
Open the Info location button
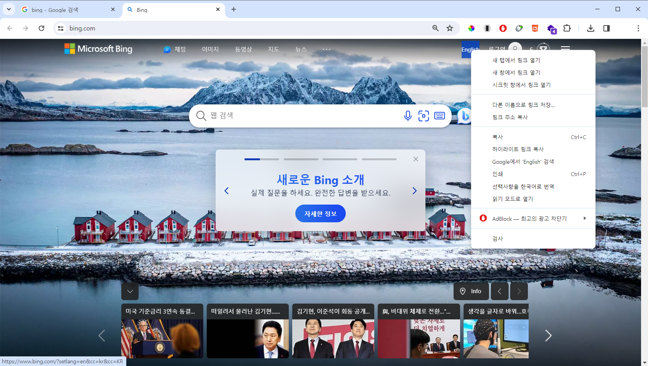[471, 291]
